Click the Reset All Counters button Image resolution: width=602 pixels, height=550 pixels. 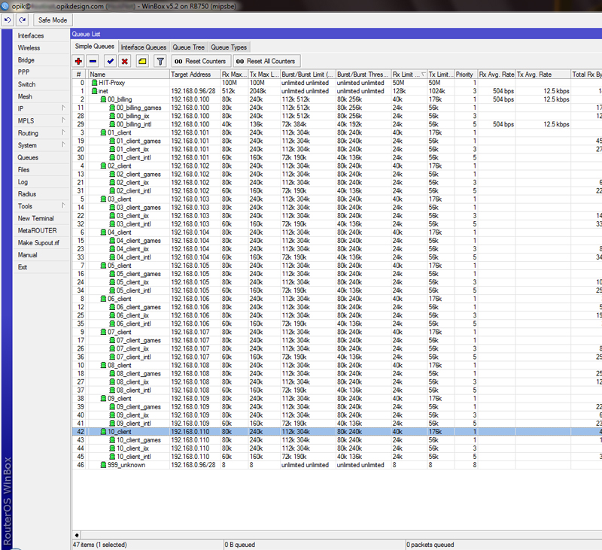point(265,61)
